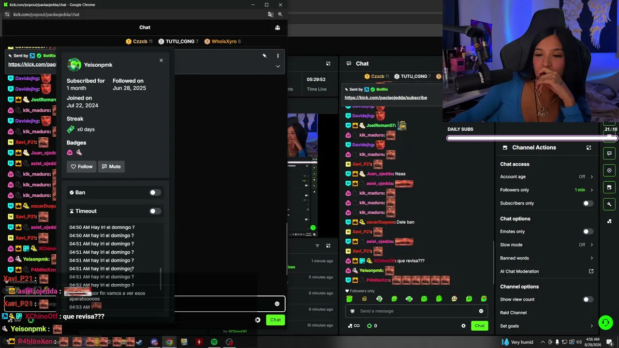Click the pin icon on pinned message
Viewport: 619px width, 348px height.
pos(265,56)
